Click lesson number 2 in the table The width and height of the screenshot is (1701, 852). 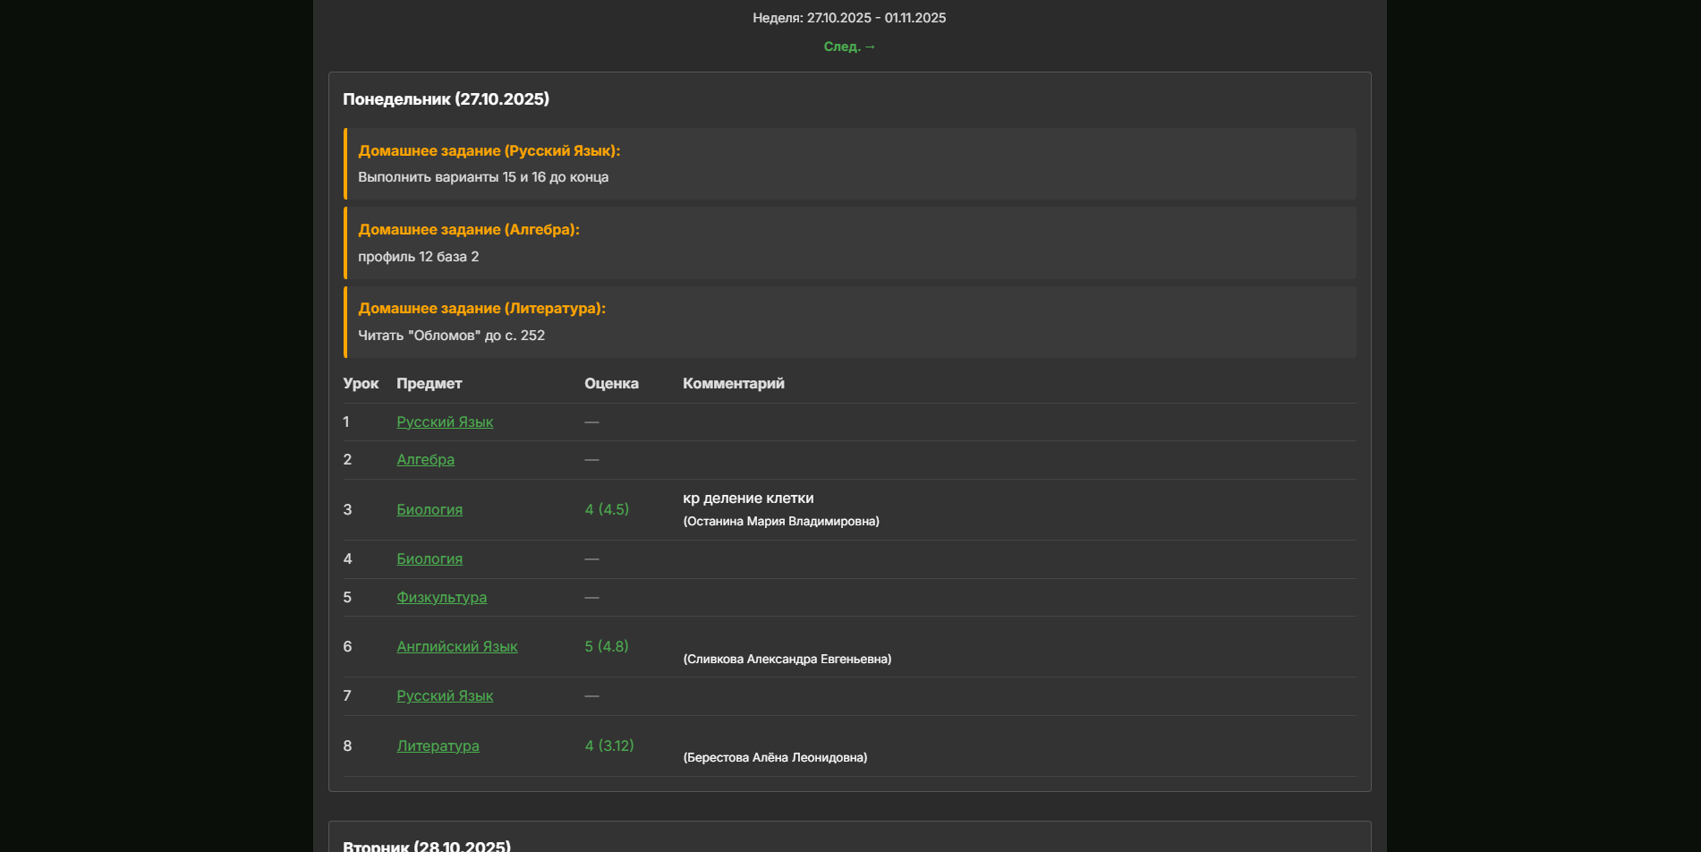347,459
